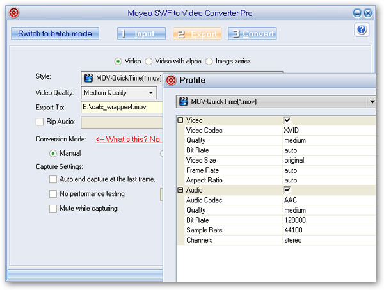
Task: Open the help question mark icon
Action: 362,29
